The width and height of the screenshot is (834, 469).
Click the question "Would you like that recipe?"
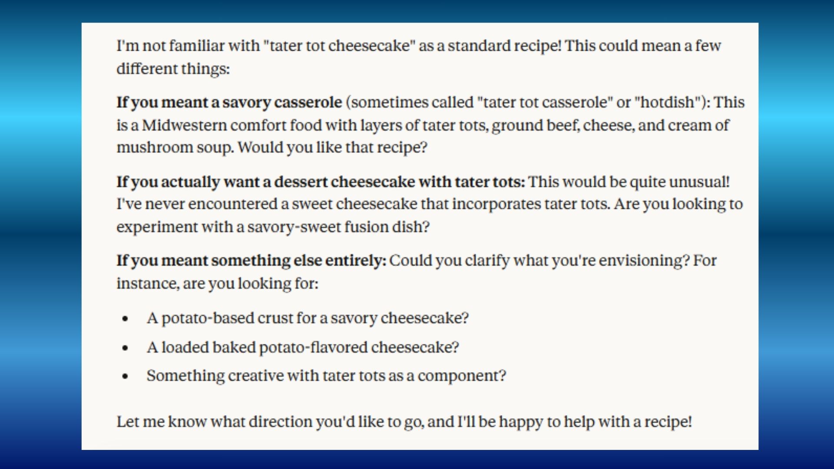332,148
